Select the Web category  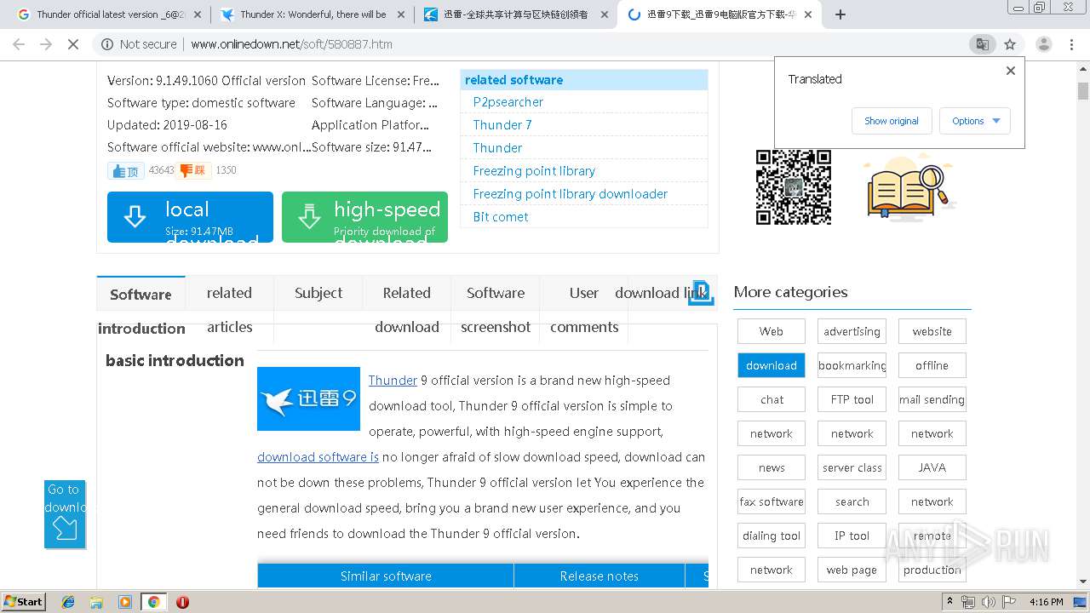[772, 331]
